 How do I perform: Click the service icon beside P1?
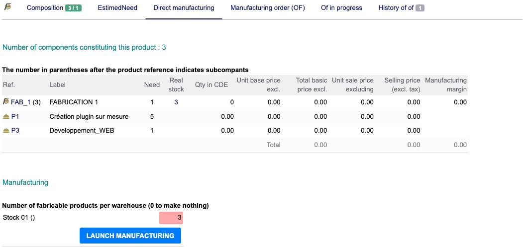[6, 116]
